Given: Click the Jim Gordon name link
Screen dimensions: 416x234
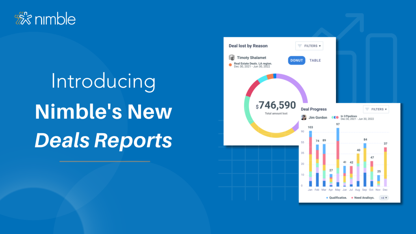Looking at the screenshot, I should click(x=317, y=117).
